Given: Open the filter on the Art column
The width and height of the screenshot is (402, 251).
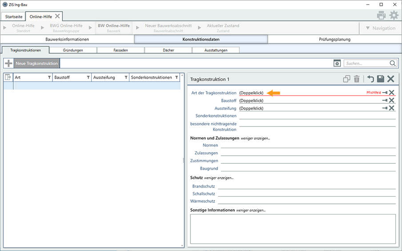Looking at the screenshot, I should [x=49, y=77].
